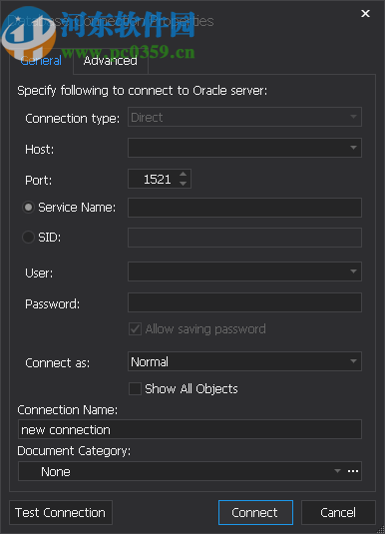This screenshot has height=534, width=385.
Task: Click the Cancel button
Action: pos(338,513)
